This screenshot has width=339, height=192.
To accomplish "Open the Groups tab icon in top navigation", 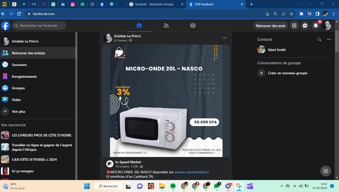I will click(x=193, y=25).
